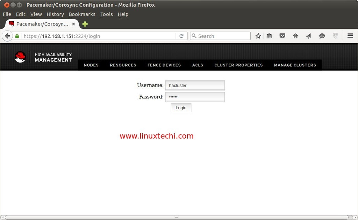
Task: Open the search engine selector
Action: pos(194,36)
